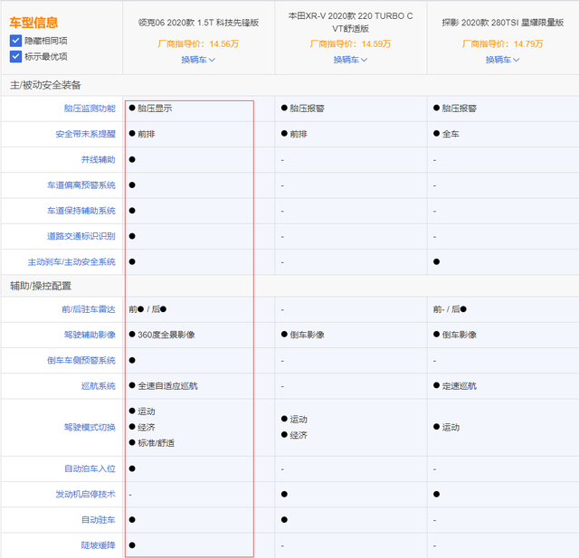Click the 主/被动安全装备 section header
579x558 pixels.
coord(45,85)
